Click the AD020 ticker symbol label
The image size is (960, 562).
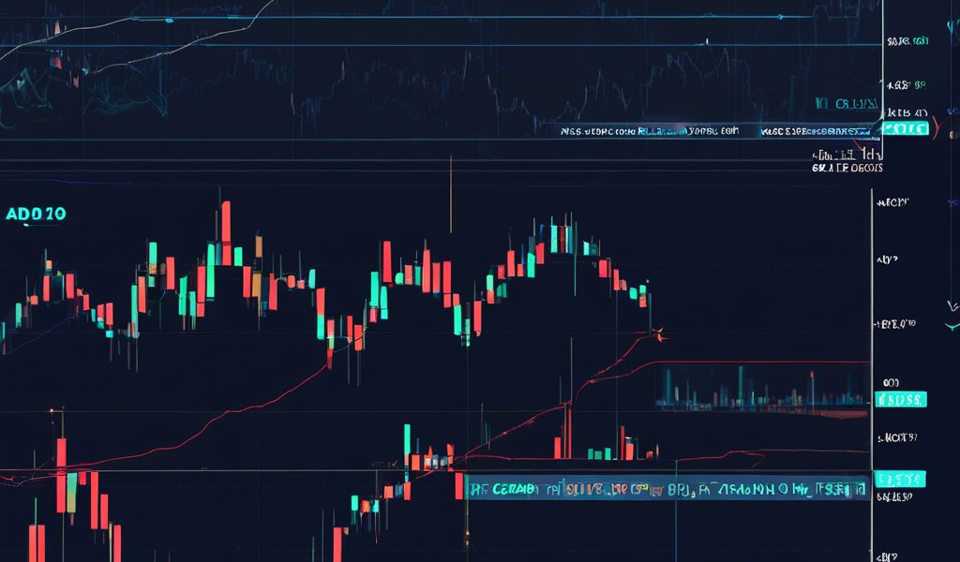(36, 214)
